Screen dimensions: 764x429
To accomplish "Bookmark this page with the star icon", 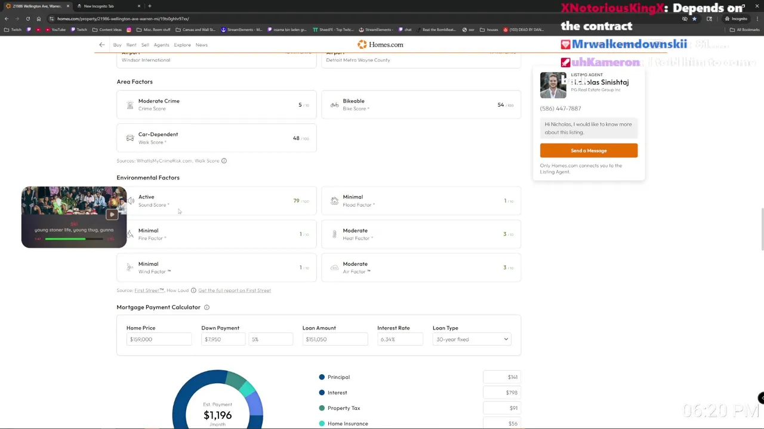I will tap(694, 18).
